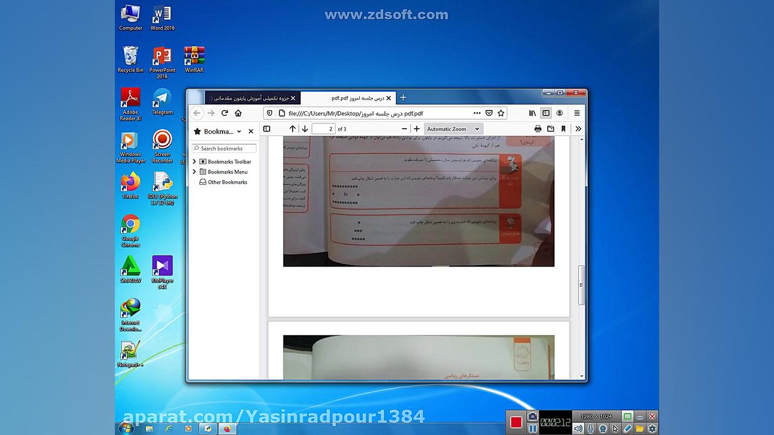Toggle webcam capture in the recorder
Image resolution: width=774 pixels, height=435 pixels.
pos(603,429)
